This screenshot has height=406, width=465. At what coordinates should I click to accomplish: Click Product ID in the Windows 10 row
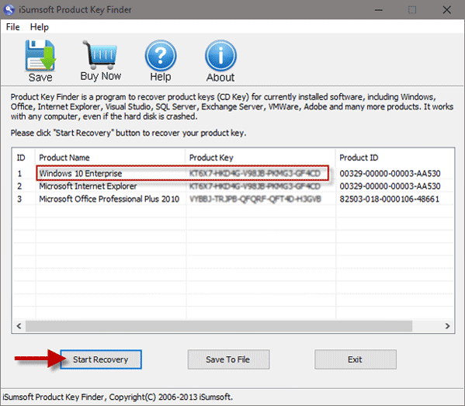[390, 173]
